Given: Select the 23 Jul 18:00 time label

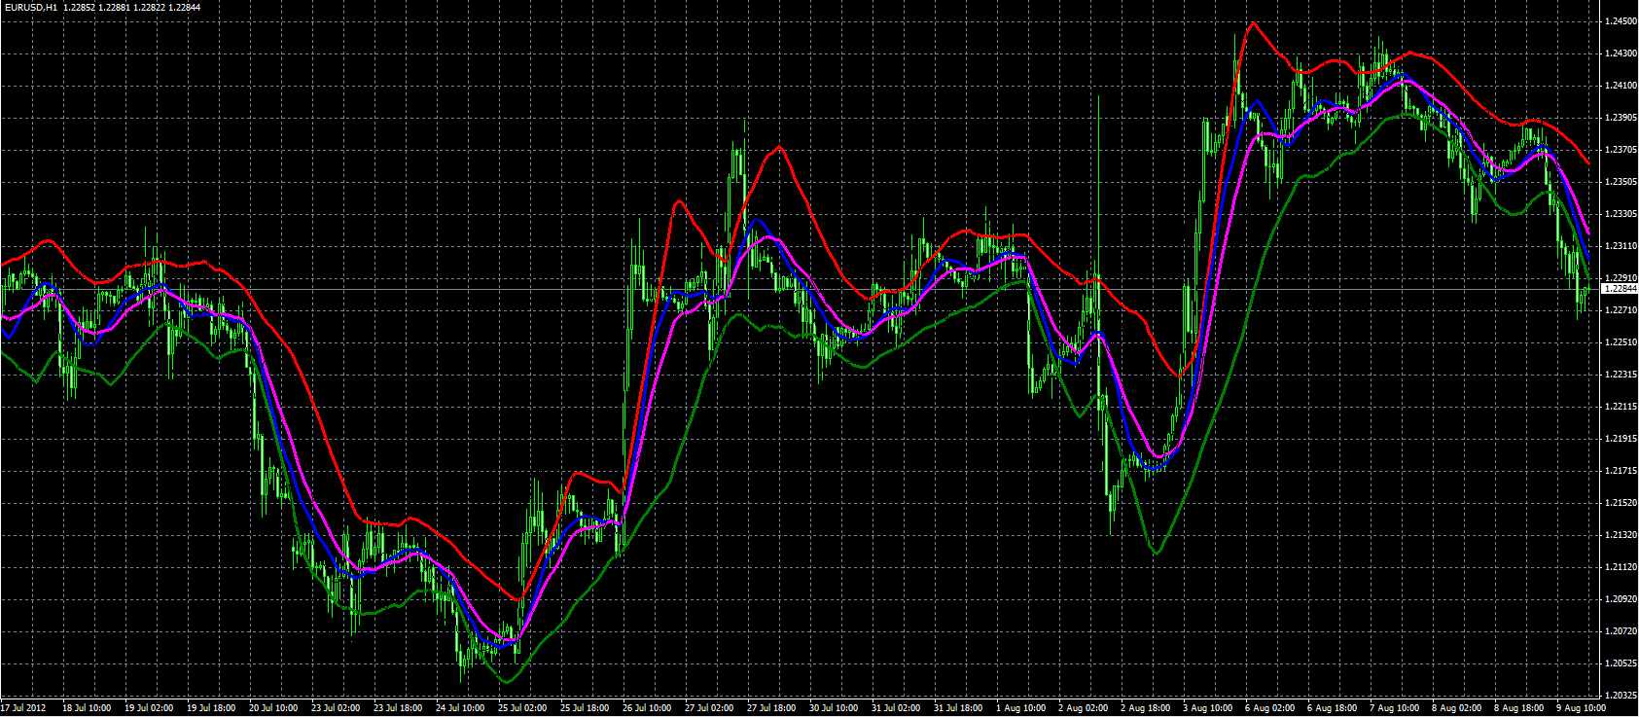Looking at the screenshot, I should pyautogui.click(x=398, y=708).
